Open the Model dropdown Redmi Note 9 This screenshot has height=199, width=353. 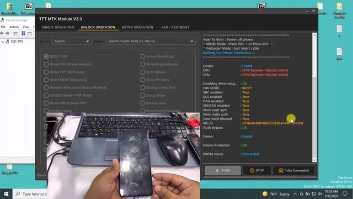[x=151, y=41]
